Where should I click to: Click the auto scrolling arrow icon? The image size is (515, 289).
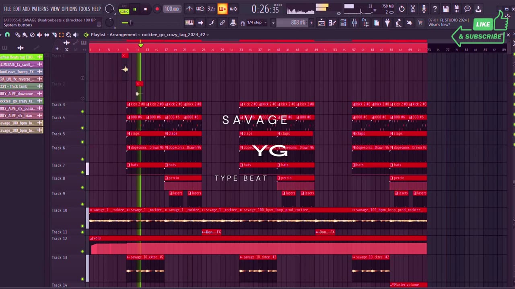point(200,23)
